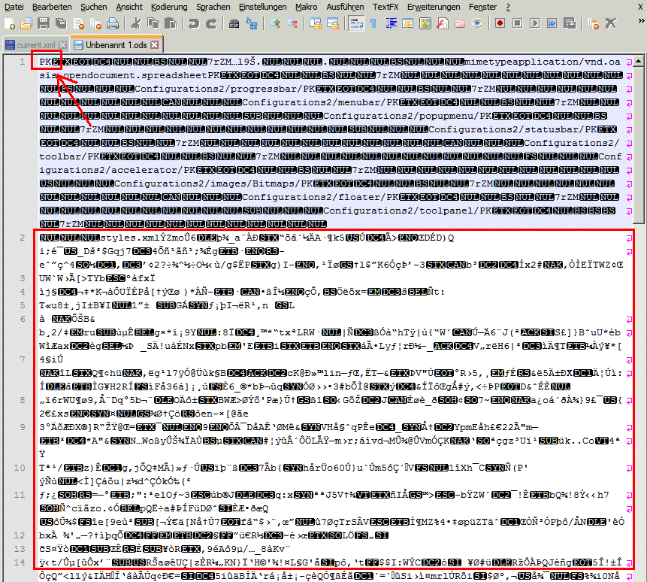Close the Unbenannt 1.ods tab
Viewport: 647px width, 582px height.
coord(154,44)
